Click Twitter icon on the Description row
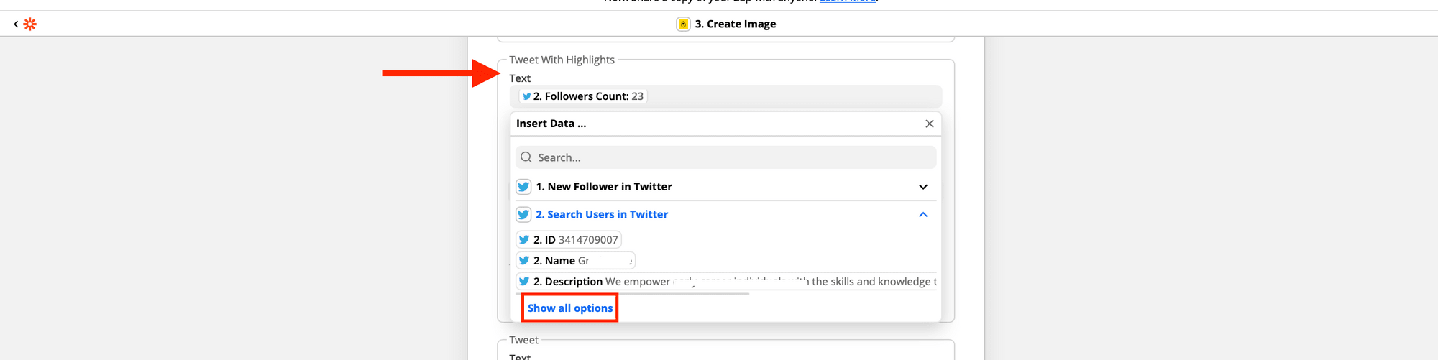This screenshot has height=360, width=1438. 524,282
